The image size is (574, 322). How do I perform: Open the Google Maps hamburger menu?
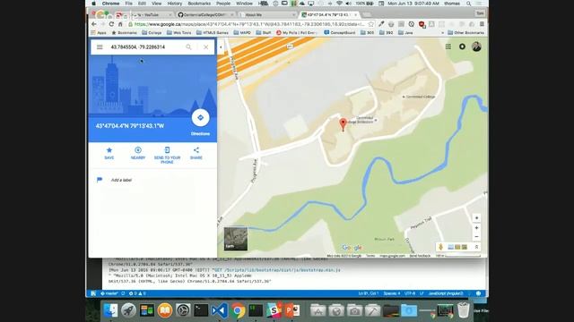click(100, 47)
